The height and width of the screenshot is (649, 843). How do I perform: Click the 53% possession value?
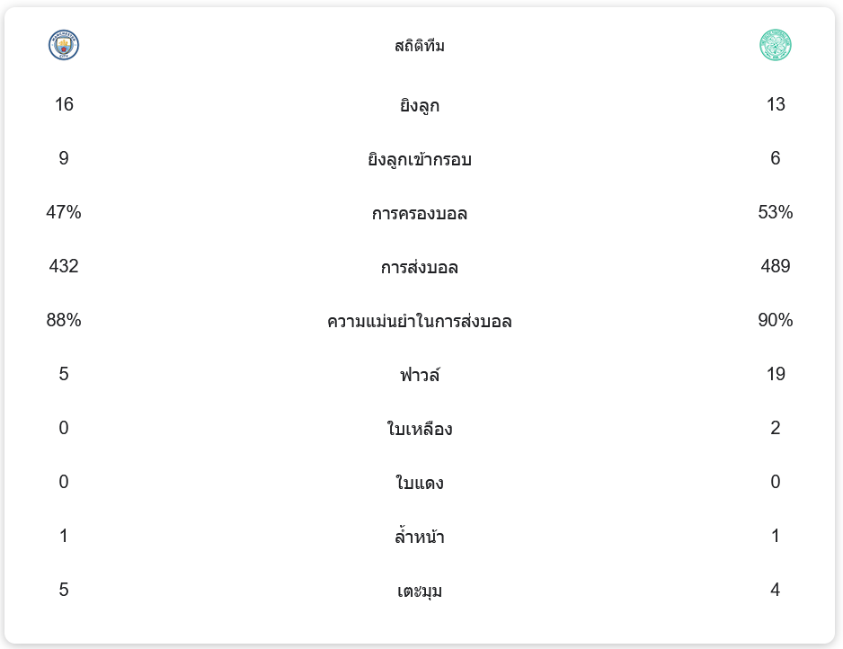pos(776,212)
